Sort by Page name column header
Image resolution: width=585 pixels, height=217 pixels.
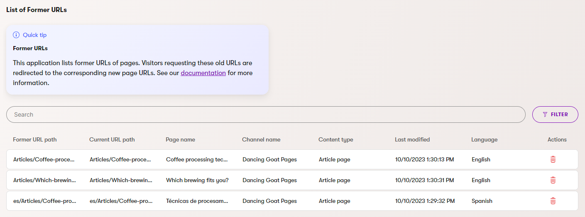point(180,139)
